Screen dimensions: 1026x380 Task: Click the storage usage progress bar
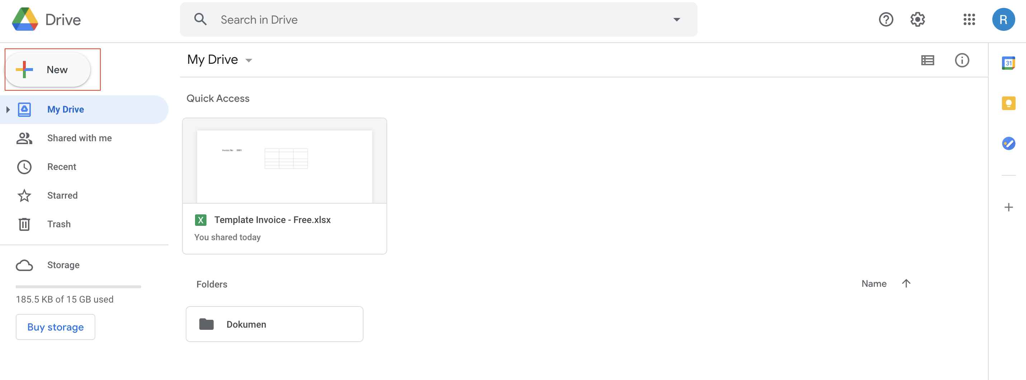point(78,286)
